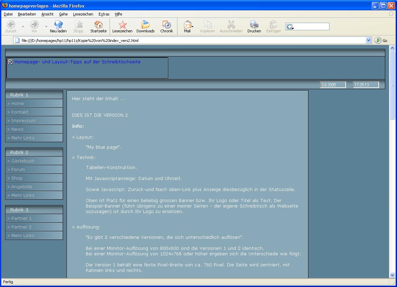Expand the Zurück back history dropdown arrow
Viewport: 397px width, 287px height.
coord(23,26)
